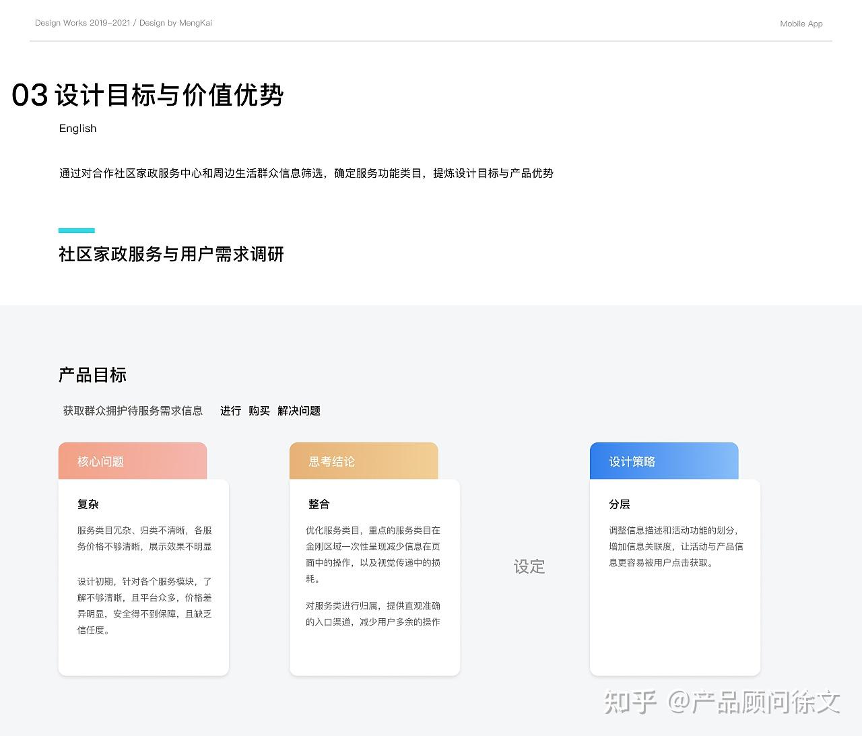862x736 pixels.
Task: Click the 'English' subtitle text
Action: (77, 128)
